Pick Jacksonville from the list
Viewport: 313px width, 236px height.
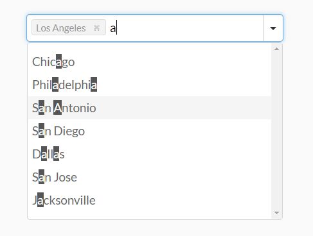[150, 200]
